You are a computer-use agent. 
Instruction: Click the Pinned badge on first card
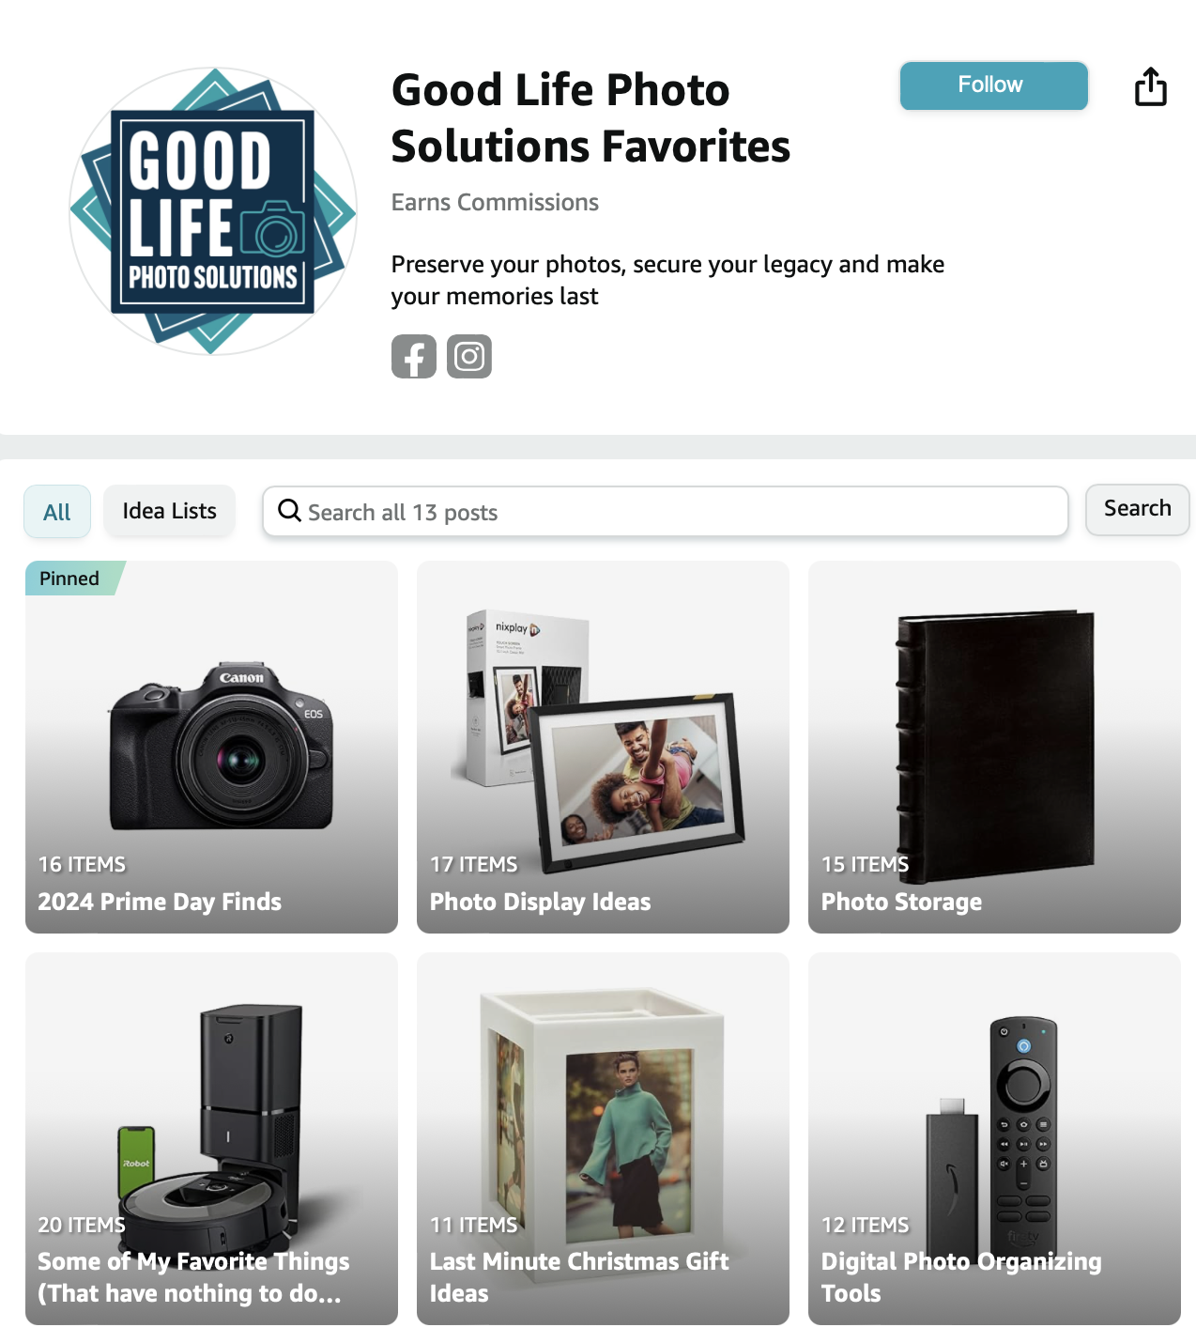[x=73, y=579]
